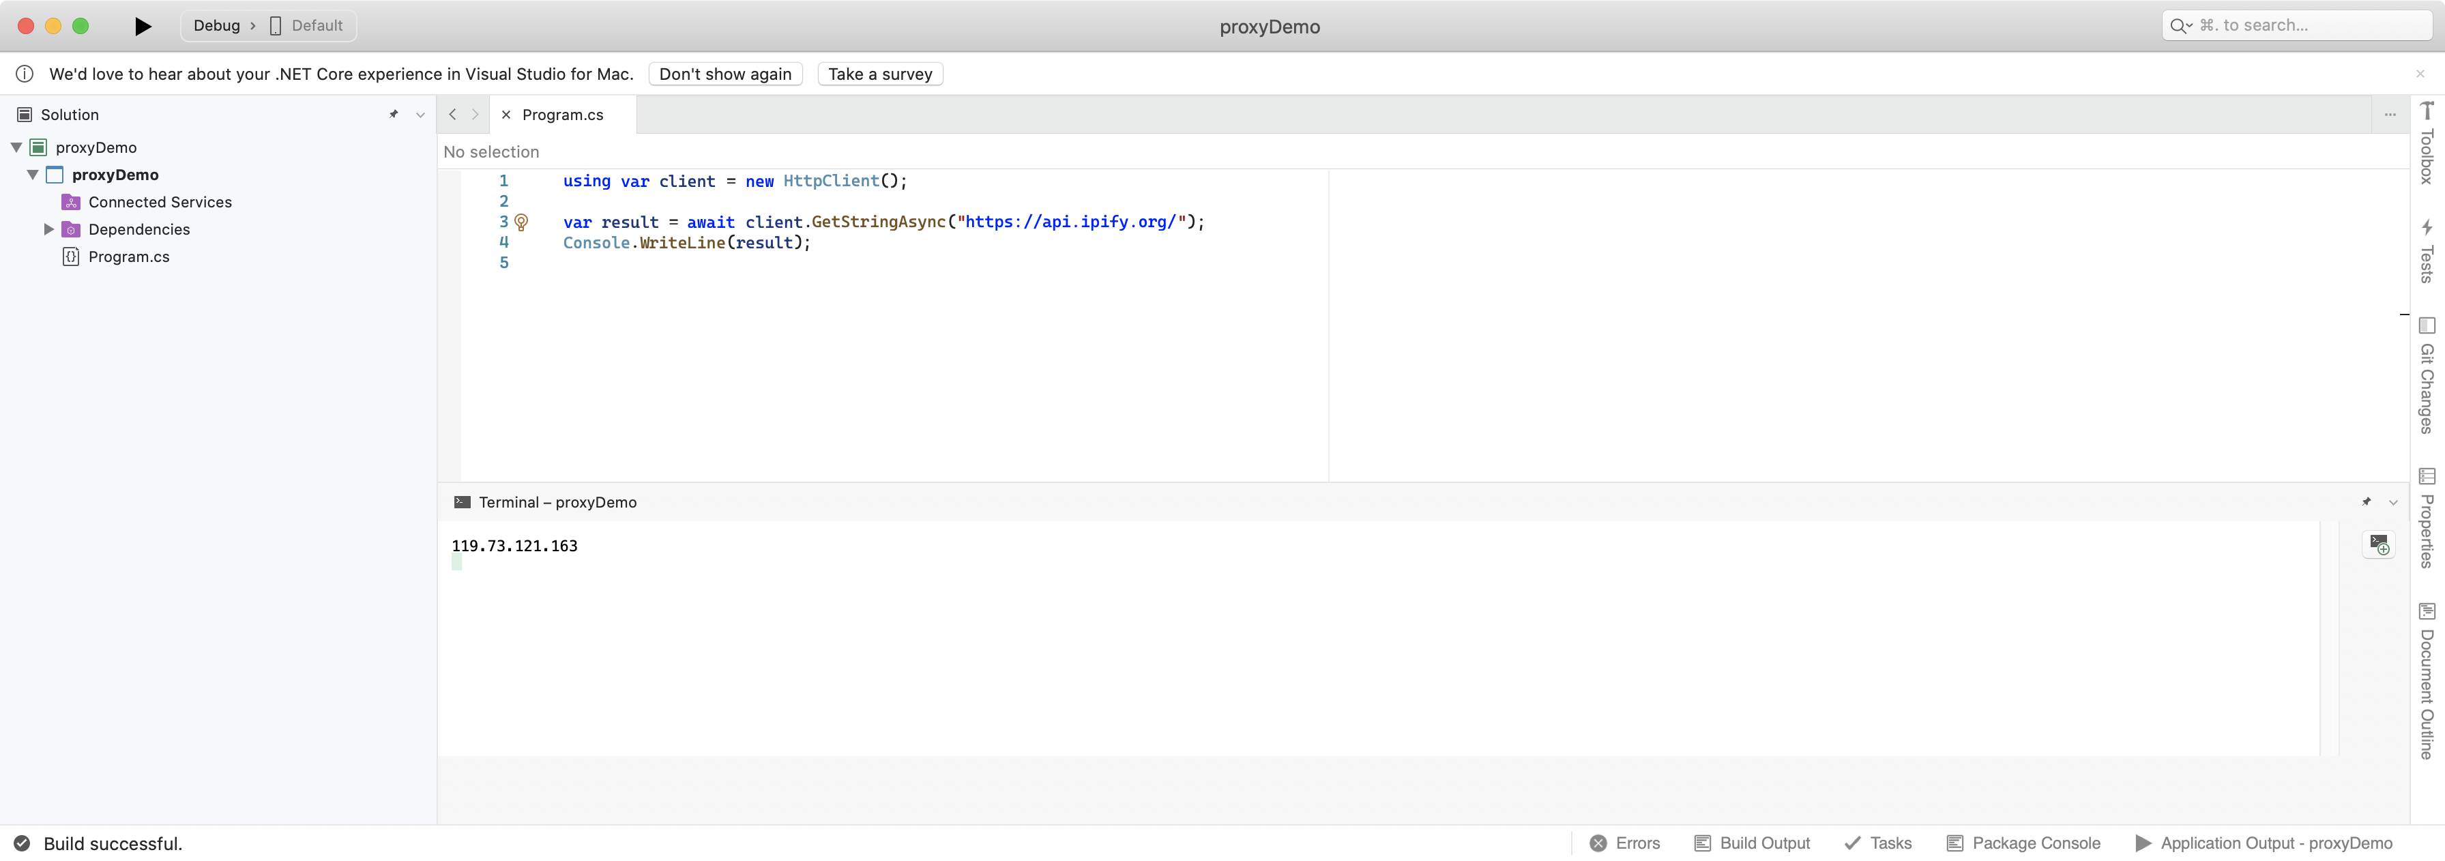Show the Tasks pad

click(1877, 843)
